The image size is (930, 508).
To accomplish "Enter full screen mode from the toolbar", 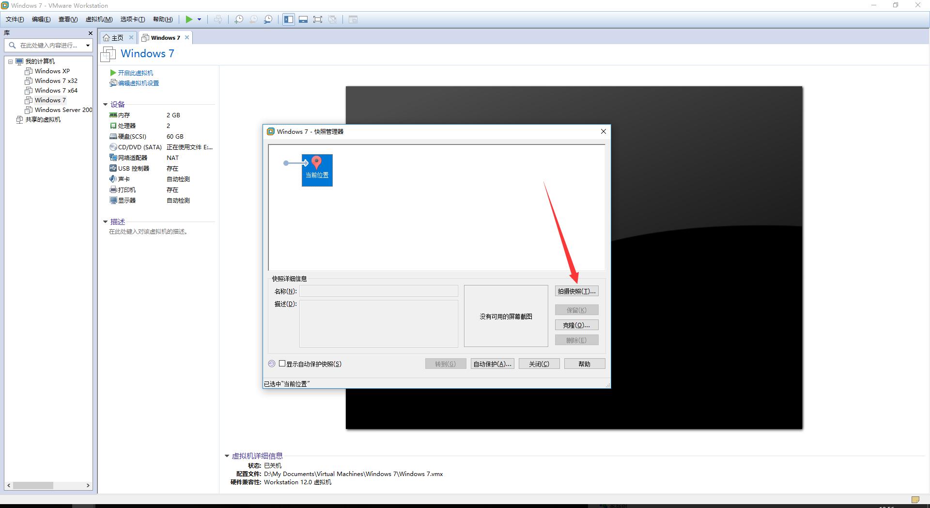I will pyautogui.click(x=318, y=19).
